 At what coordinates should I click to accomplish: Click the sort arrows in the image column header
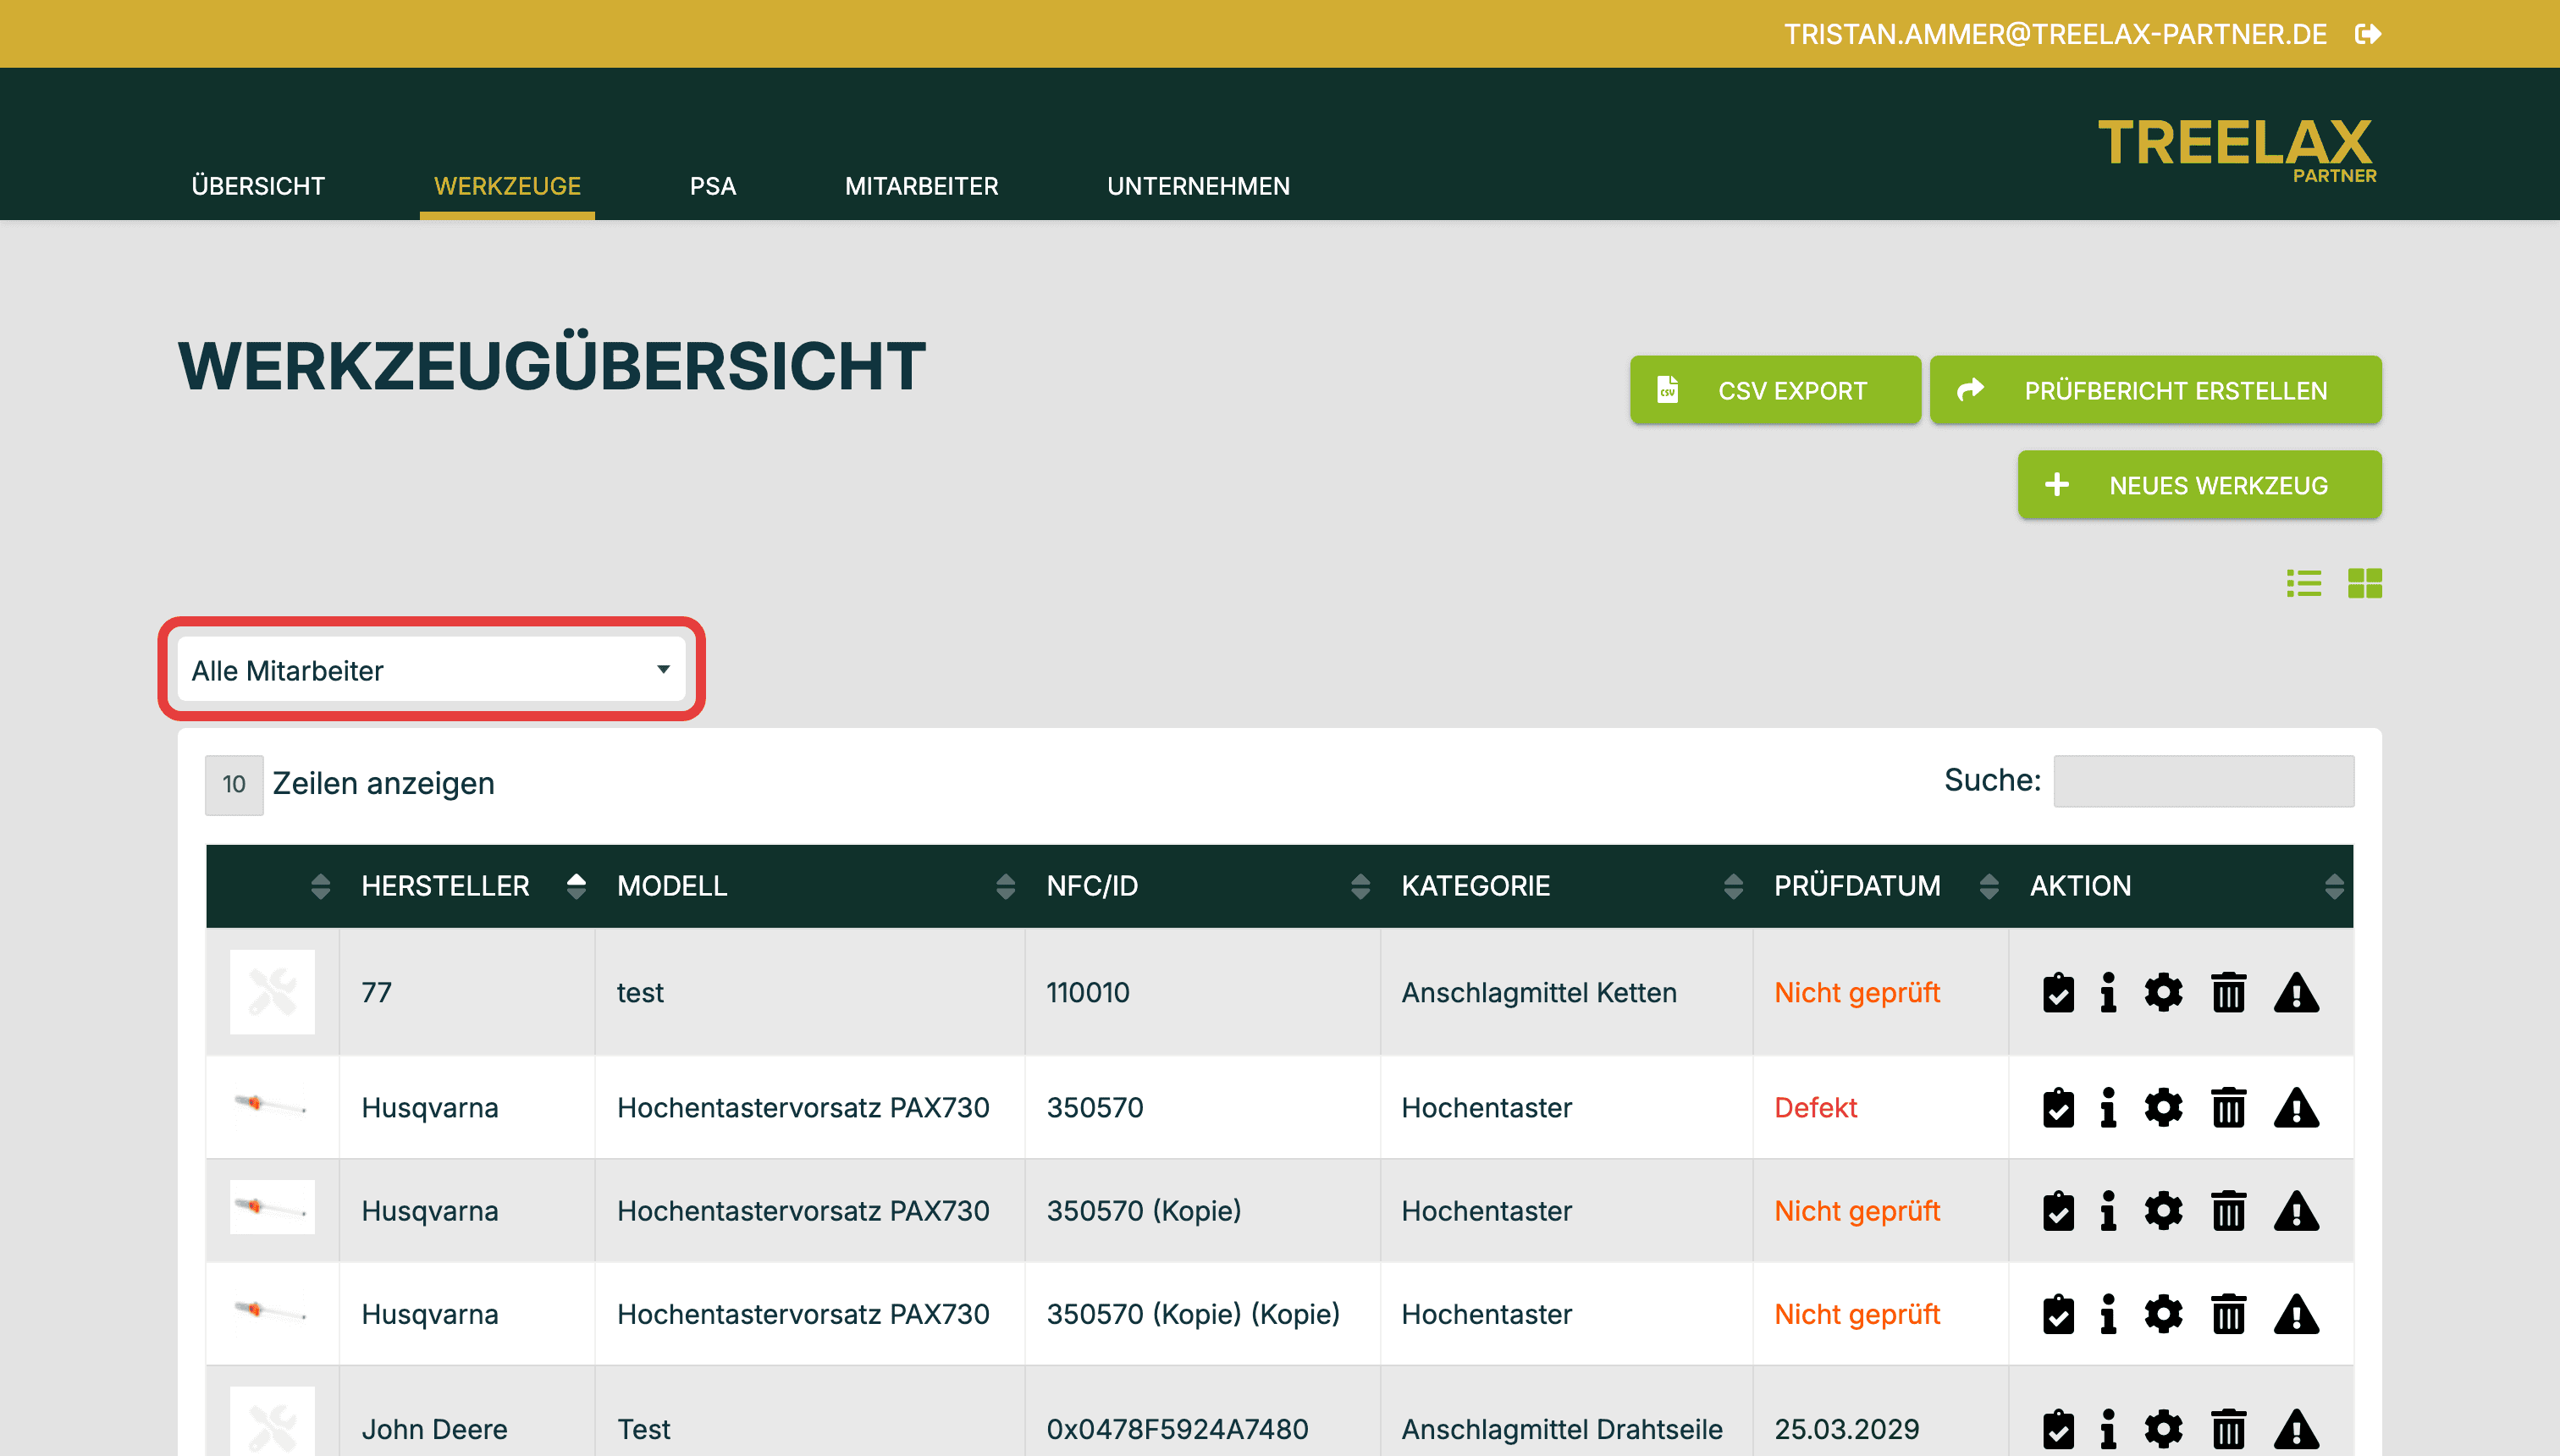(320, 886)
